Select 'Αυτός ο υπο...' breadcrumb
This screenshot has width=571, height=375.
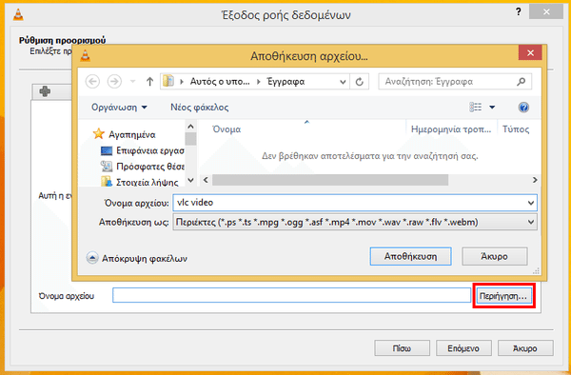(x=220, y=82)
